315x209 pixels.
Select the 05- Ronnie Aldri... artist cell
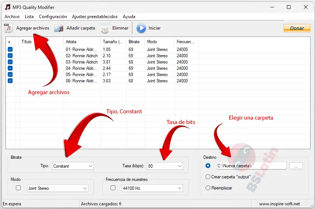(81, 75)
